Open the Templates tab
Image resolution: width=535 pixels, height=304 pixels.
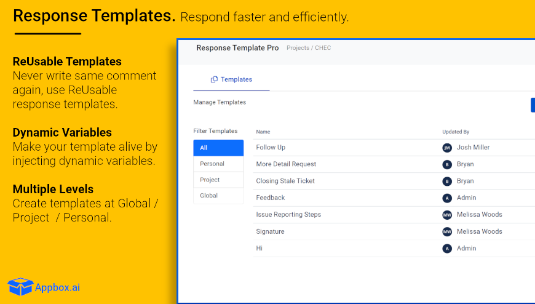tap(231, 79)
